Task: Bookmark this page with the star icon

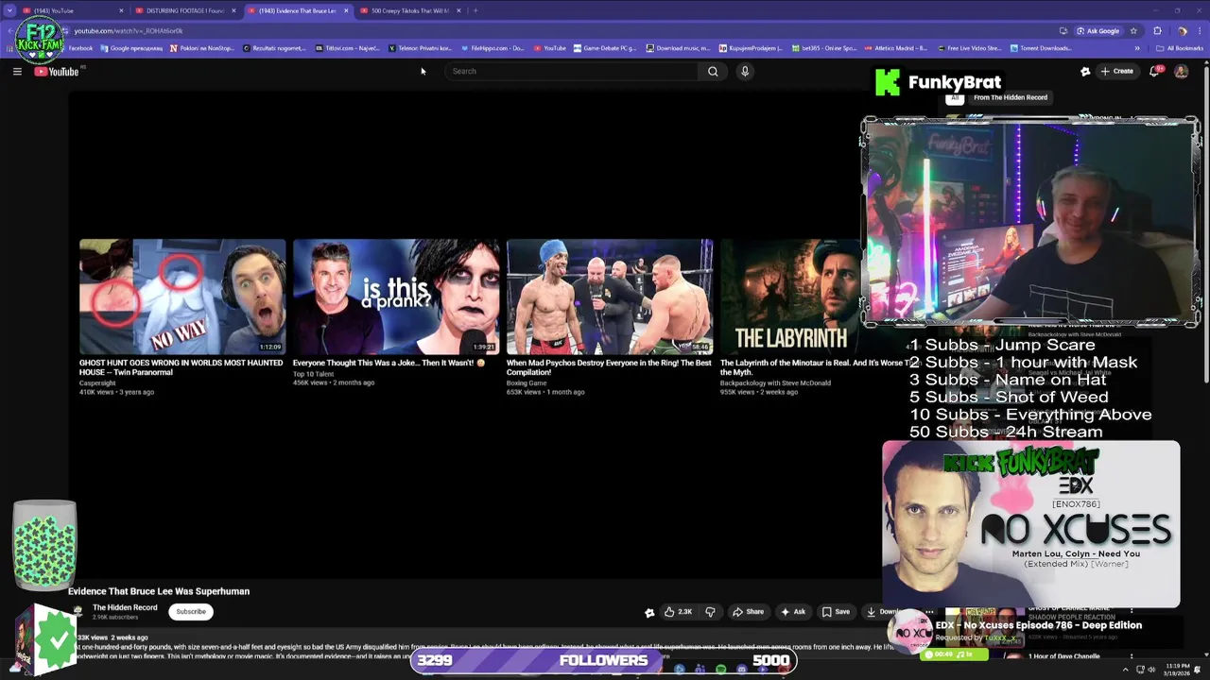Action: (1133, 30)
